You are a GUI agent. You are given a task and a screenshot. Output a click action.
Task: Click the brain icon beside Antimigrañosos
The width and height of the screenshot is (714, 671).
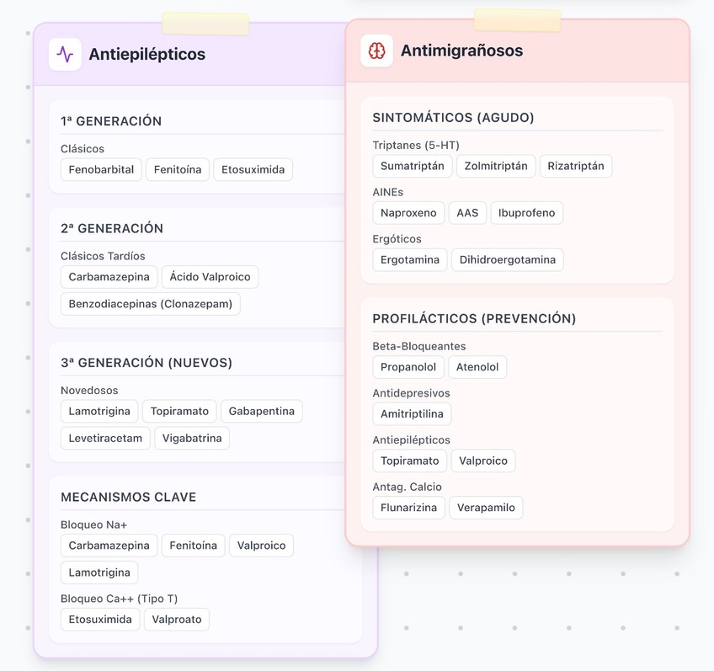coord(376,51)
